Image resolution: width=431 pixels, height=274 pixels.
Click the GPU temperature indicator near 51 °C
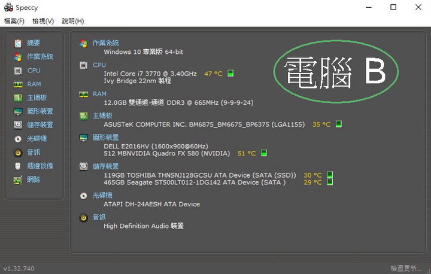tap(264, 153)
